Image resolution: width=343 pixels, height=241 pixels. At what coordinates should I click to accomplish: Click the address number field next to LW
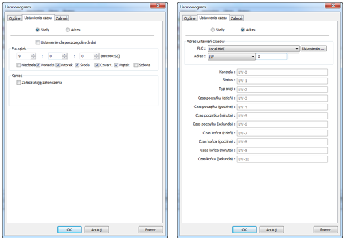pyautogui.click(x=271, y=57)
